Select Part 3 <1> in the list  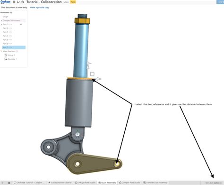click(7, 32)
